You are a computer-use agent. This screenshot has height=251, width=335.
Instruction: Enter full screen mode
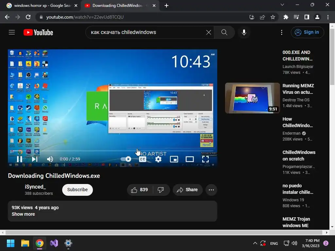[x=205, y=159]
